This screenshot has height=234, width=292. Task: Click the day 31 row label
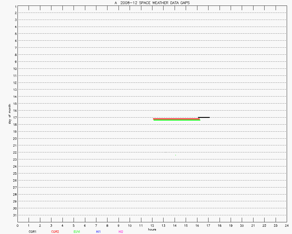(14, 215)
